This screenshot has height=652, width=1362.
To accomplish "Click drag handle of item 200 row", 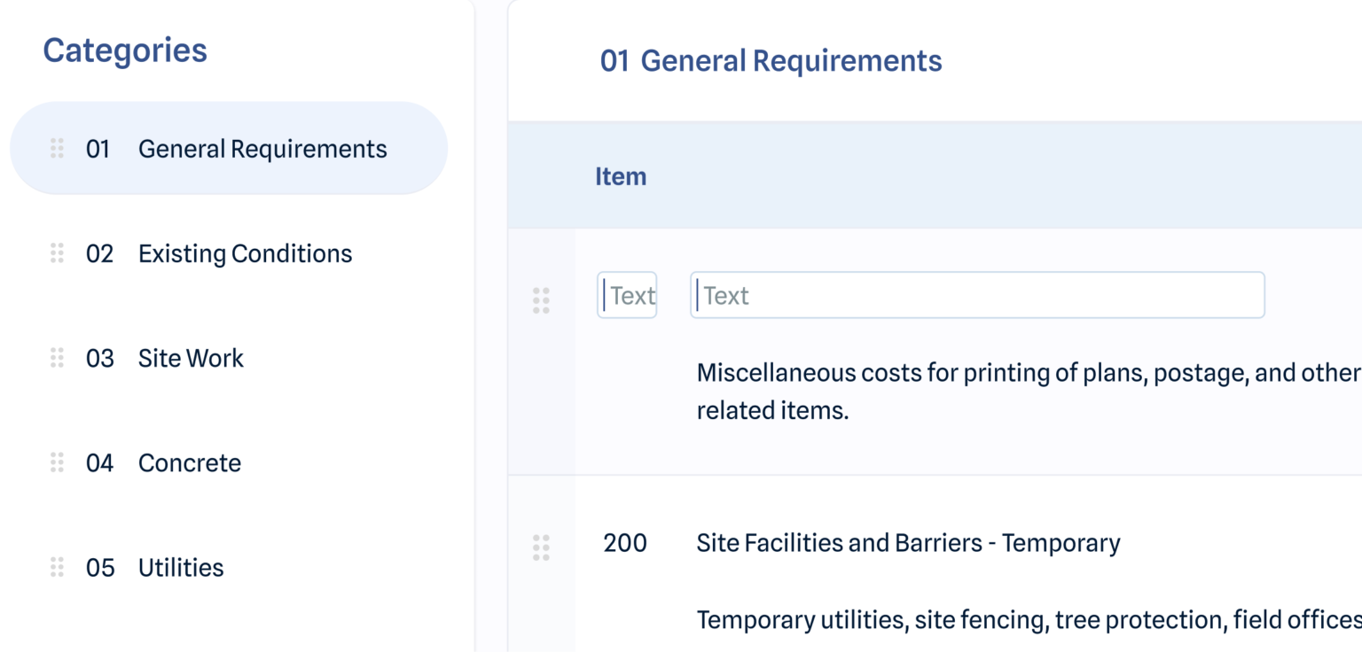I will (x=541, y=547).
